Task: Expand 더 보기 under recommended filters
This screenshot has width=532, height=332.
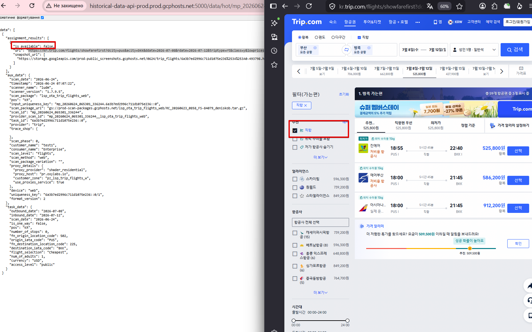Action: coord(321,157)
